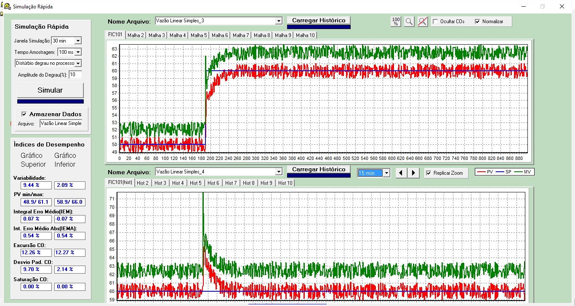Switch to the Malha 6 tab

220,35
